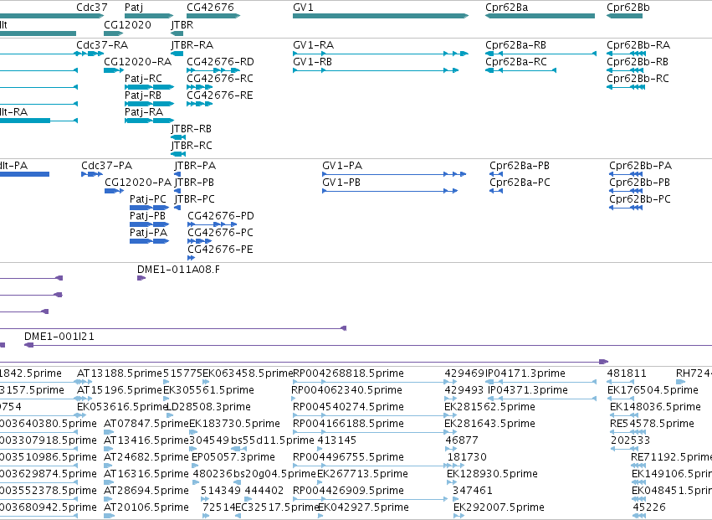Click EST label EK042927.5prime
The height and width of the screenshot is (520, 712).
pyautogui.click(x=363, y=507)
